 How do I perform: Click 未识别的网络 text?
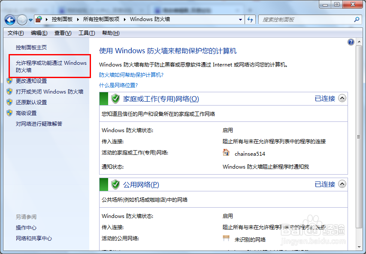250,239
